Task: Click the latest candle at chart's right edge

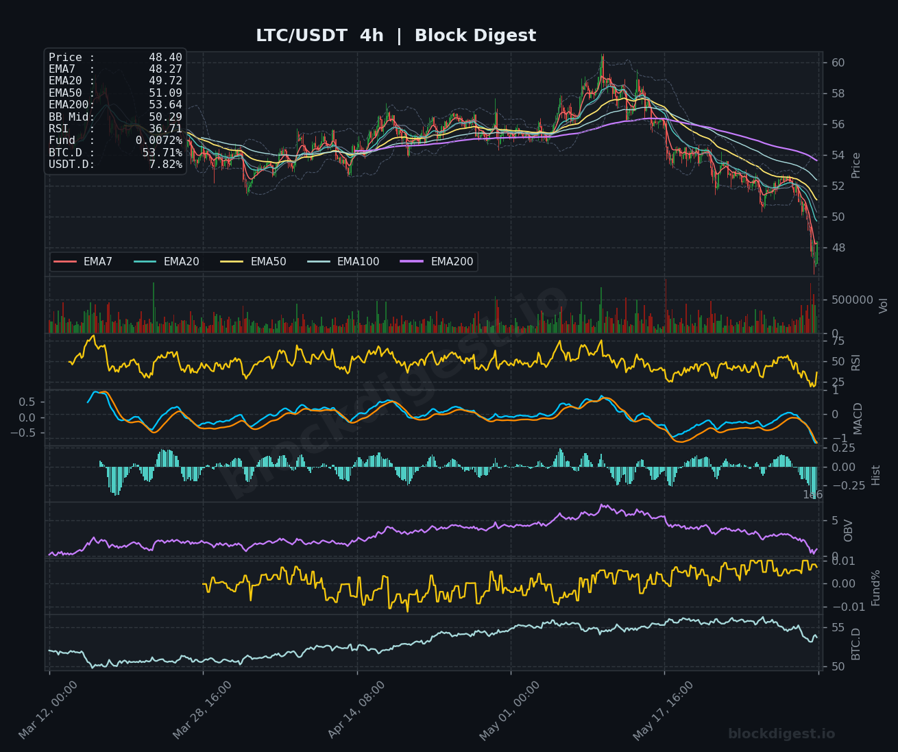Action: tap(816, 254)
